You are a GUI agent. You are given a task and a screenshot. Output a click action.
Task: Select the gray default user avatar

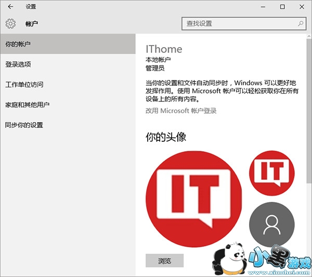click(x=272, y=225)
